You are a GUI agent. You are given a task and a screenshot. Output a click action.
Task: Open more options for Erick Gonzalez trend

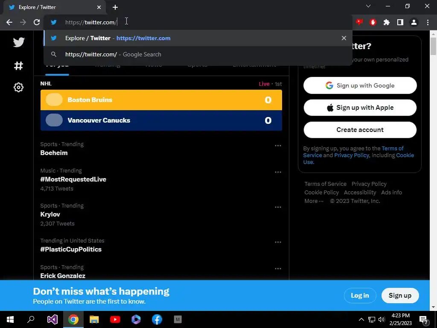point(278,269)
